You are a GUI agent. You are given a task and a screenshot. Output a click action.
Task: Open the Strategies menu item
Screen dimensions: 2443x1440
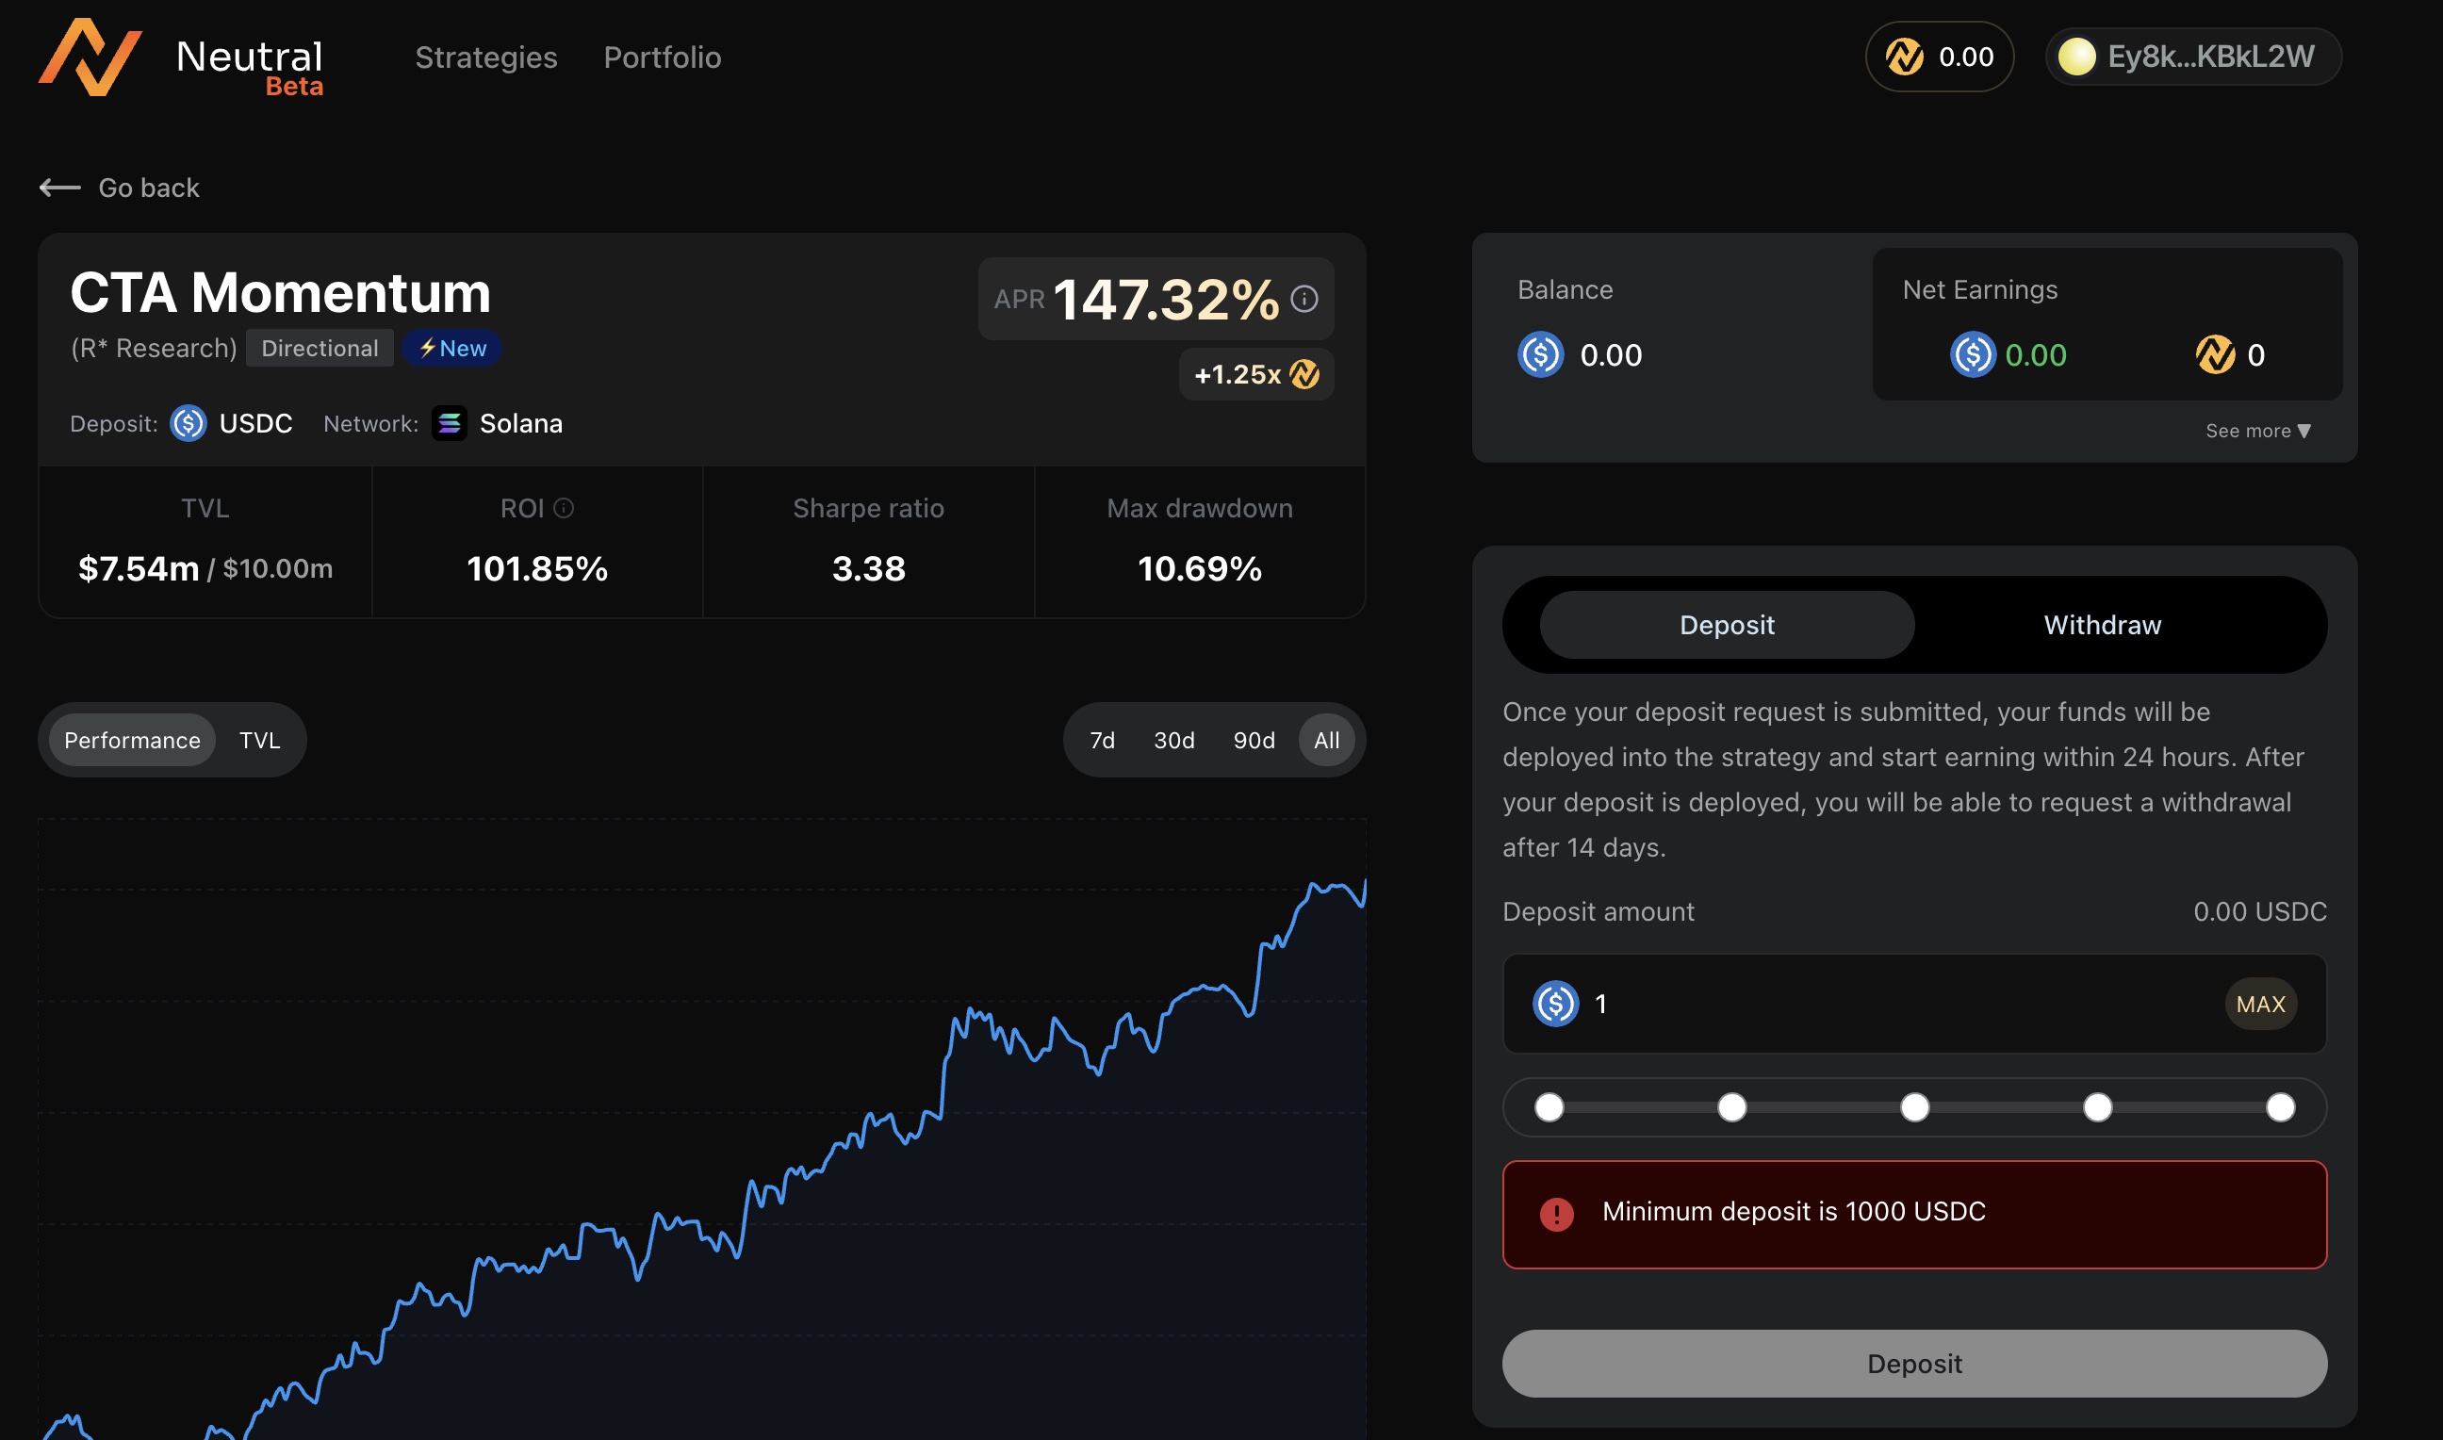coord(486,57)
